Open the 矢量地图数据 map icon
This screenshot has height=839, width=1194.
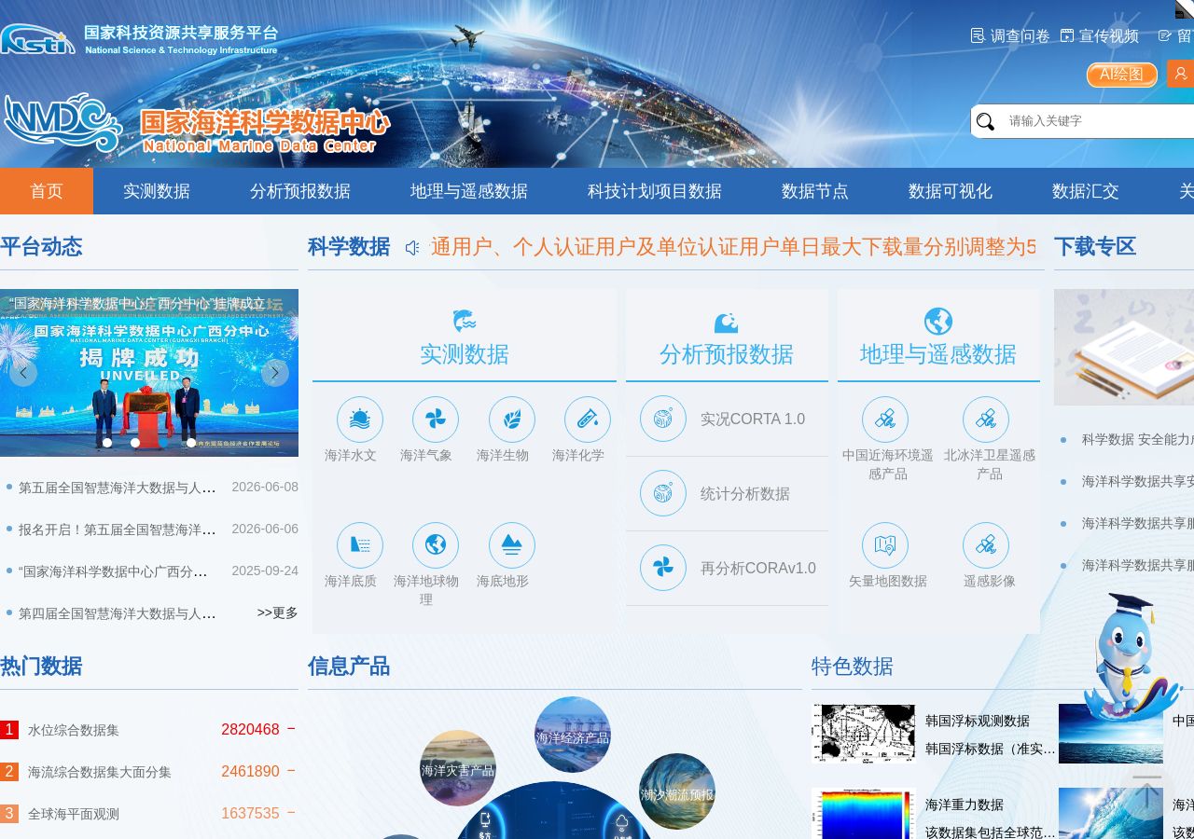coord(885,545)
